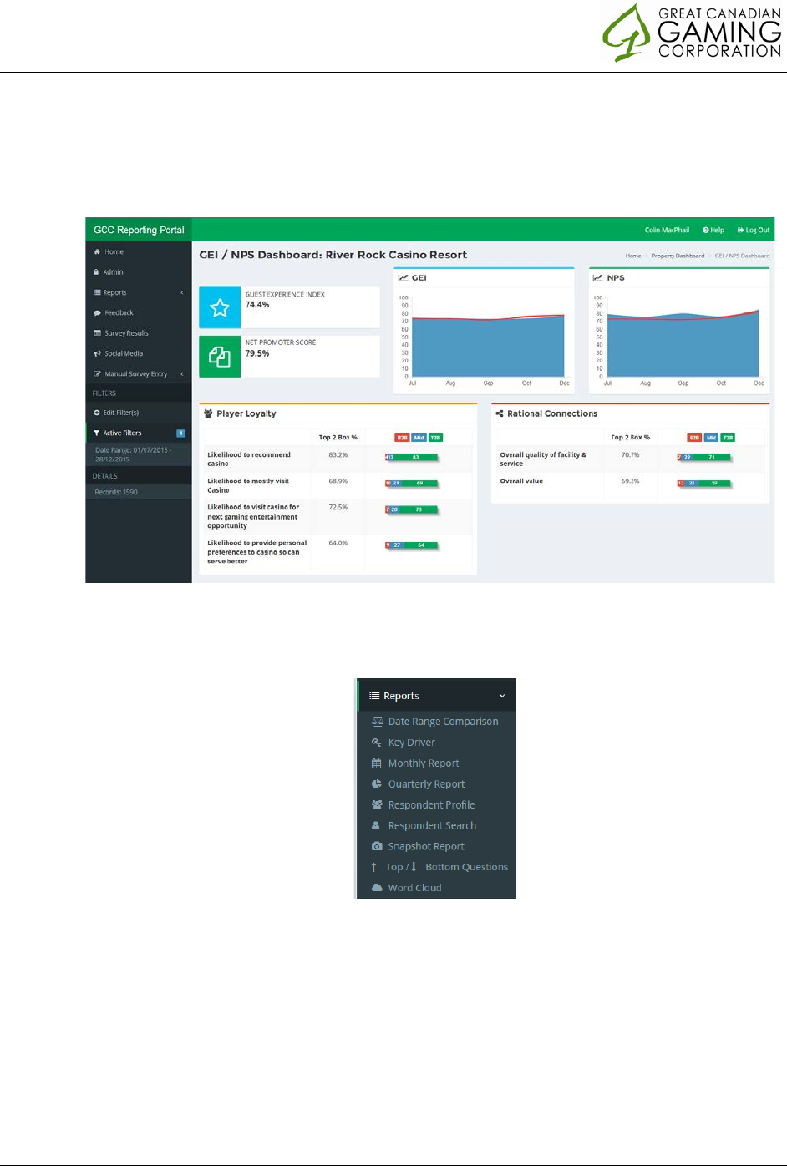Click the Respondent Profile people icon
Viewport: 787px width, 1166px height.
click(x=377, y=804)
